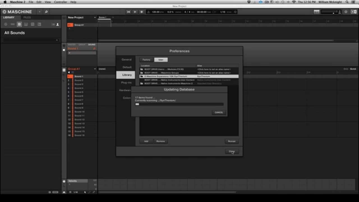Select the SynThesium library location row
Viewport: 359px width, 202px height.
(189, 76)
